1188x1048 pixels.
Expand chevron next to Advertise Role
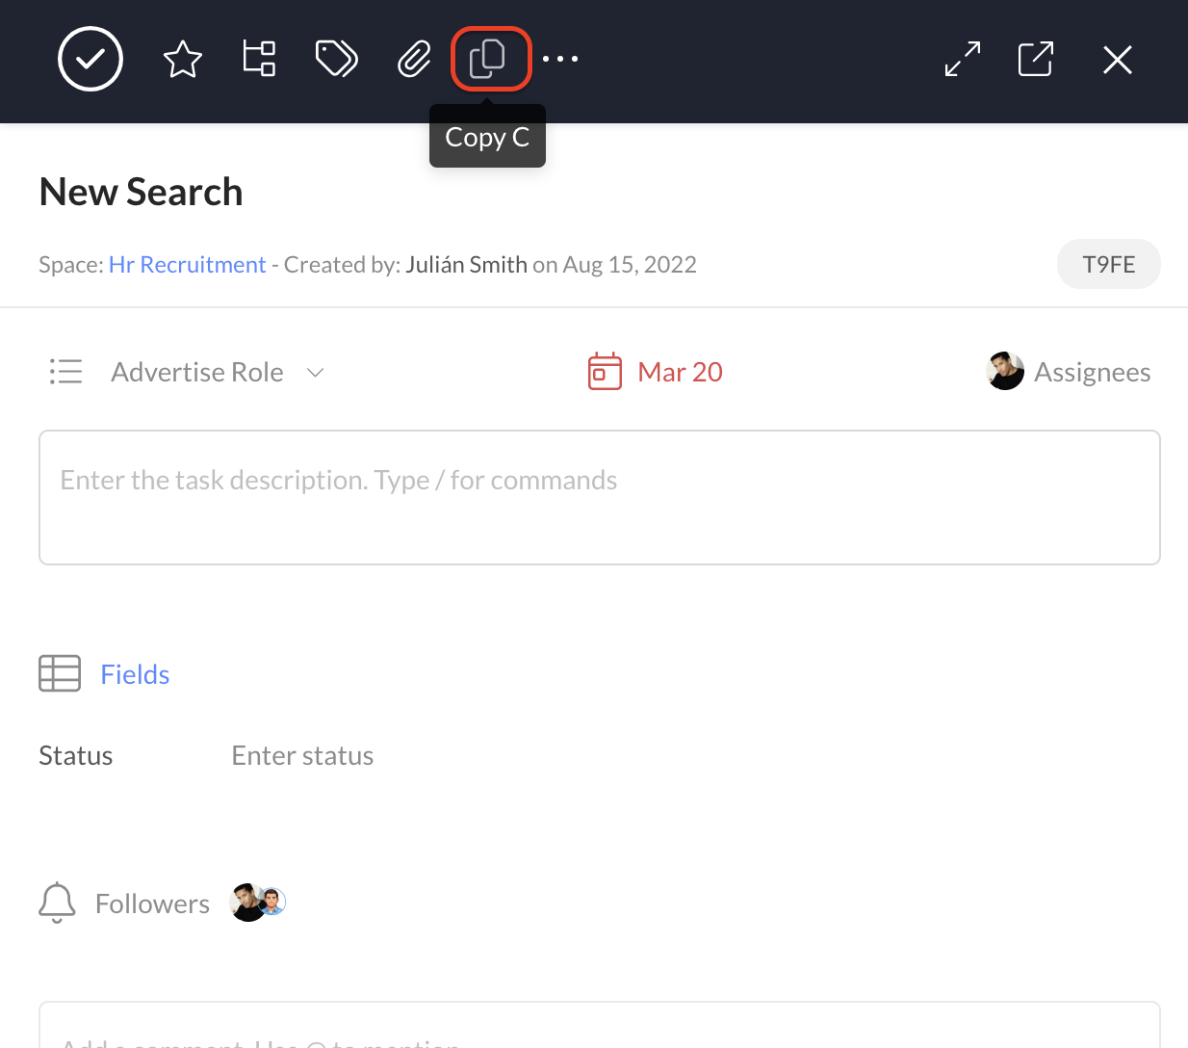point(315,373)
